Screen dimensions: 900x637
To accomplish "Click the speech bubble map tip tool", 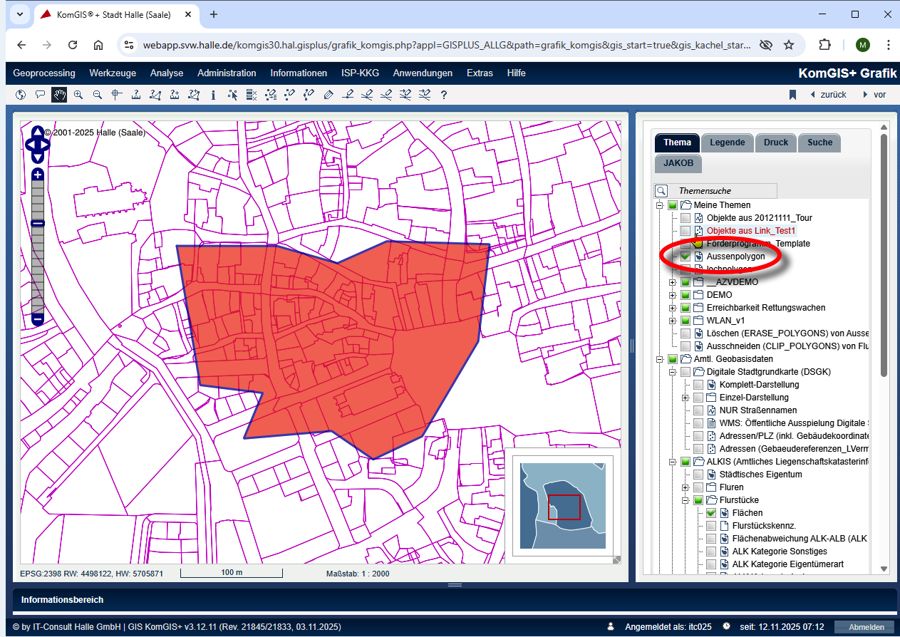I will (x=40, y=95).
